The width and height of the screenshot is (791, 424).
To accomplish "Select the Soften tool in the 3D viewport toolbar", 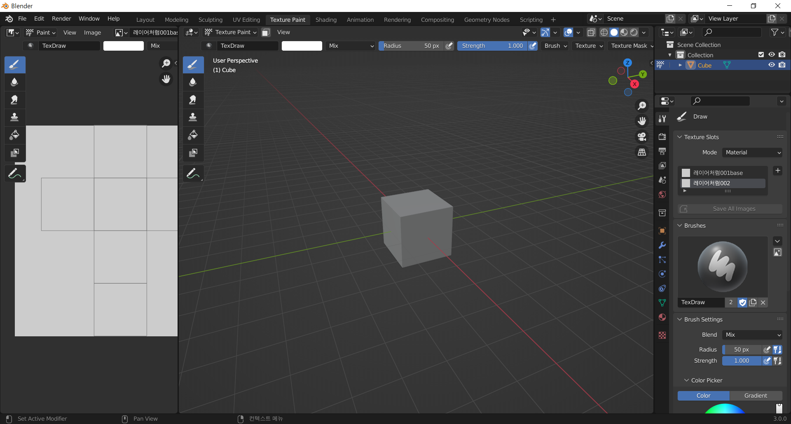I will pos(193,82).
